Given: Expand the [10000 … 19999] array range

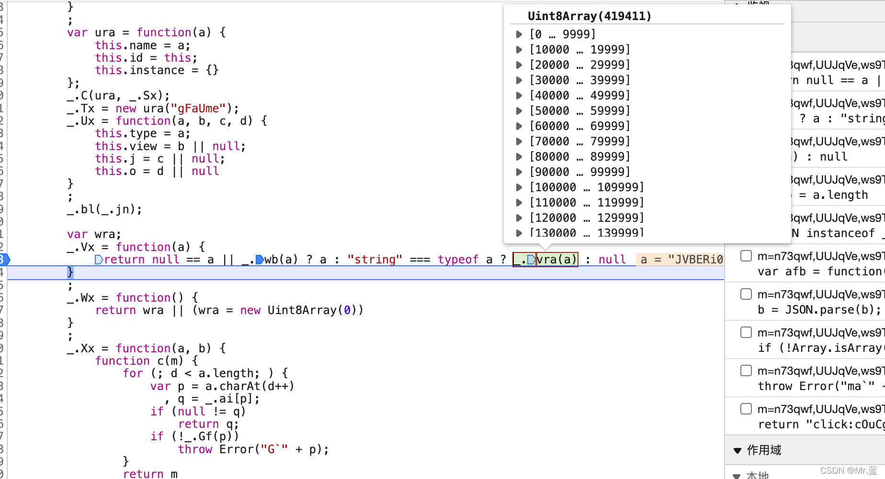Looking at the screenshot, I should point(519,50).
